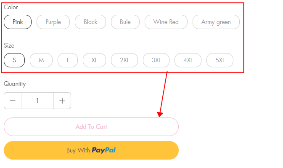Decrease quantity with the minus icon
This screenshot has width=283, height=168.
13,101
